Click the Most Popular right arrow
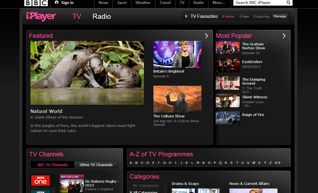 pos(284,36)
